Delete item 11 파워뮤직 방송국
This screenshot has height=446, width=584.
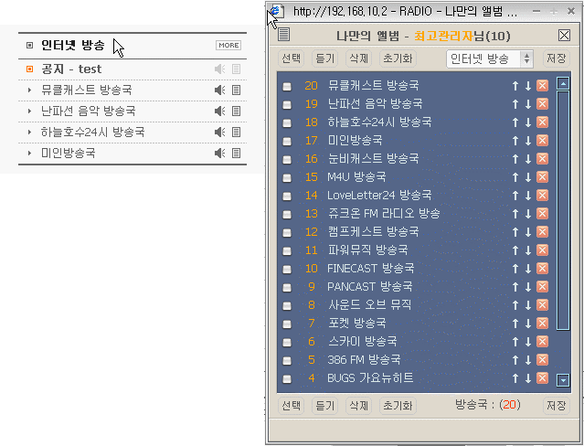542,250
